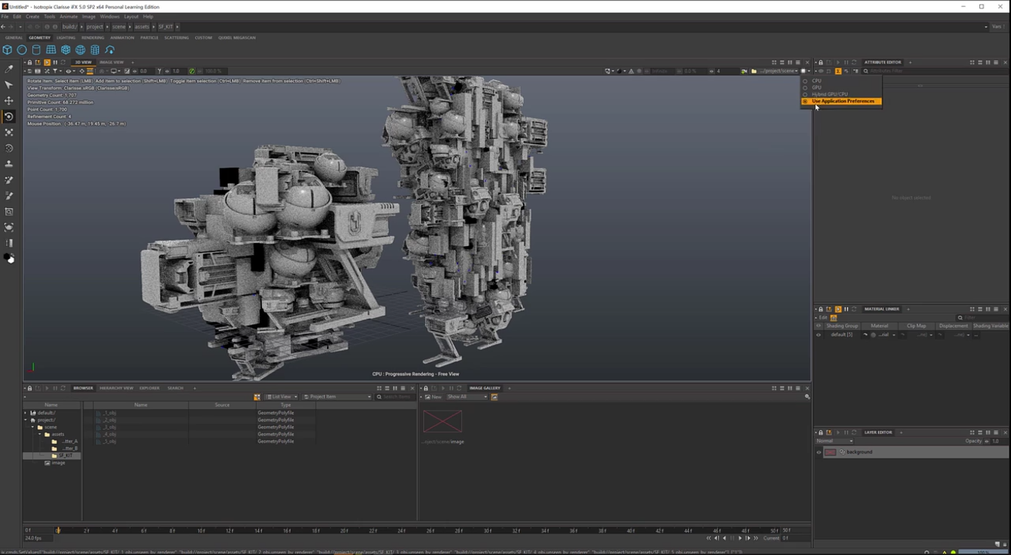Open the Create menu
This screenshot has width=1011, height=555.
pyautogui.click(x=32, y=16)
